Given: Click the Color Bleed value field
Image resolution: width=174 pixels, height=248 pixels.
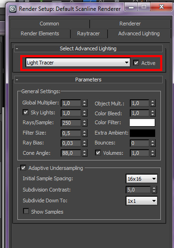Looking at the screenshot, I should [140, 113].
